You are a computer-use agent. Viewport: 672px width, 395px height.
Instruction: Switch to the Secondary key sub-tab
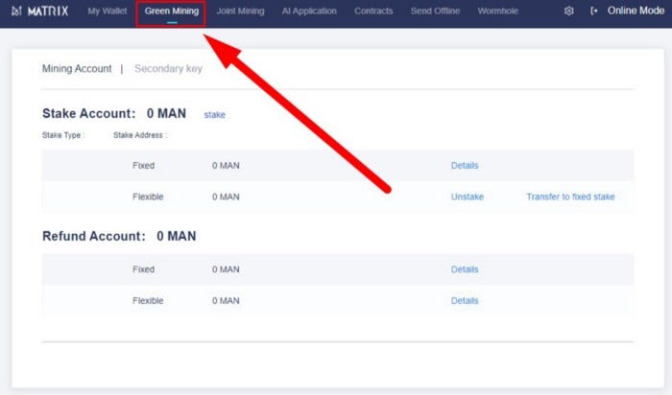pyautogui.click(x=168, y=68)
